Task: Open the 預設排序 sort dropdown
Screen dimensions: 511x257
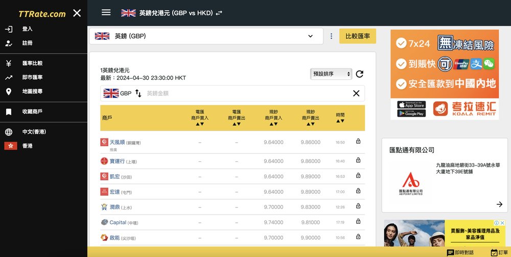Action: click(331, 74)
